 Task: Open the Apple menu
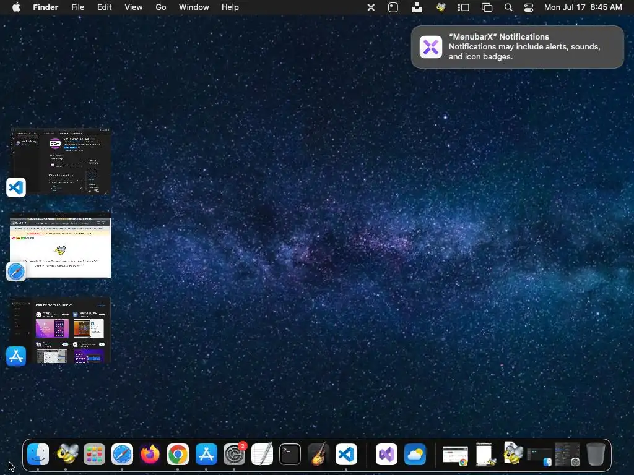(x=16, y=7)
